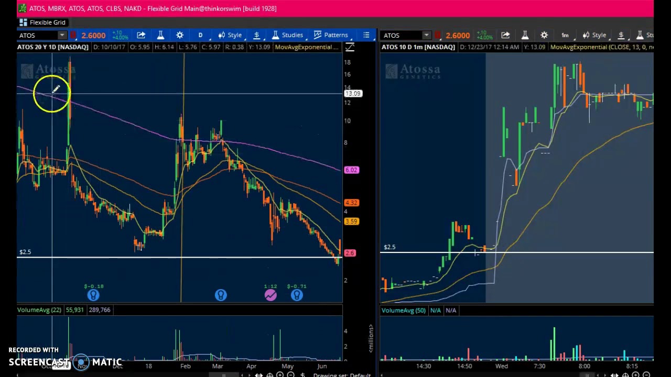Open the symbol dropdown arrow in right chart
This screenshot has width=671, height=377.
427,35
